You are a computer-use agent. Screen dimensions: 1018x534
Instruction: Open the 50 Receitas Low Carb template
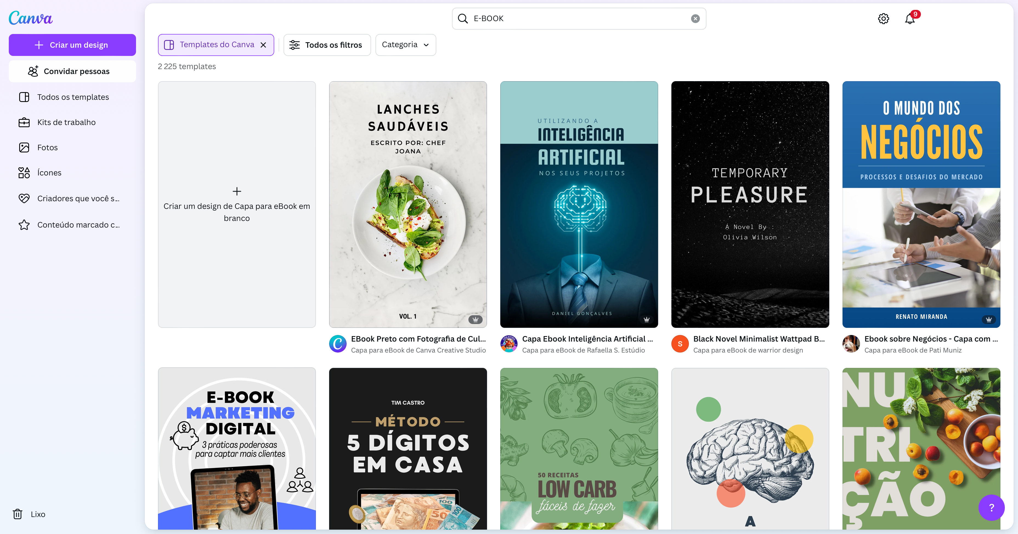[x=579, y=449]
